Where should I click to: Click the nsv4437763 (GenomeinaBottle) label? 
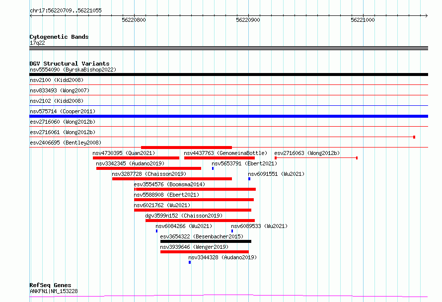click(x=225, y=153)
